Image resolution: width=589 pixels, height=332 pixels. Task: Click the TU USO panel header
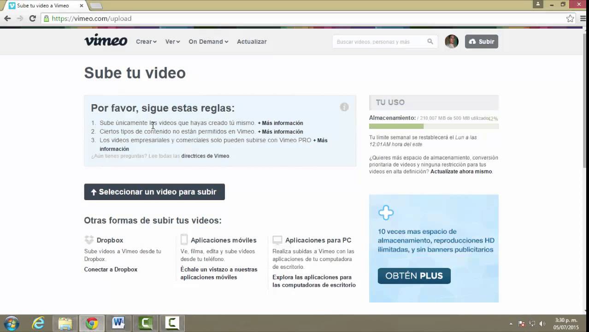click(434, 102)
